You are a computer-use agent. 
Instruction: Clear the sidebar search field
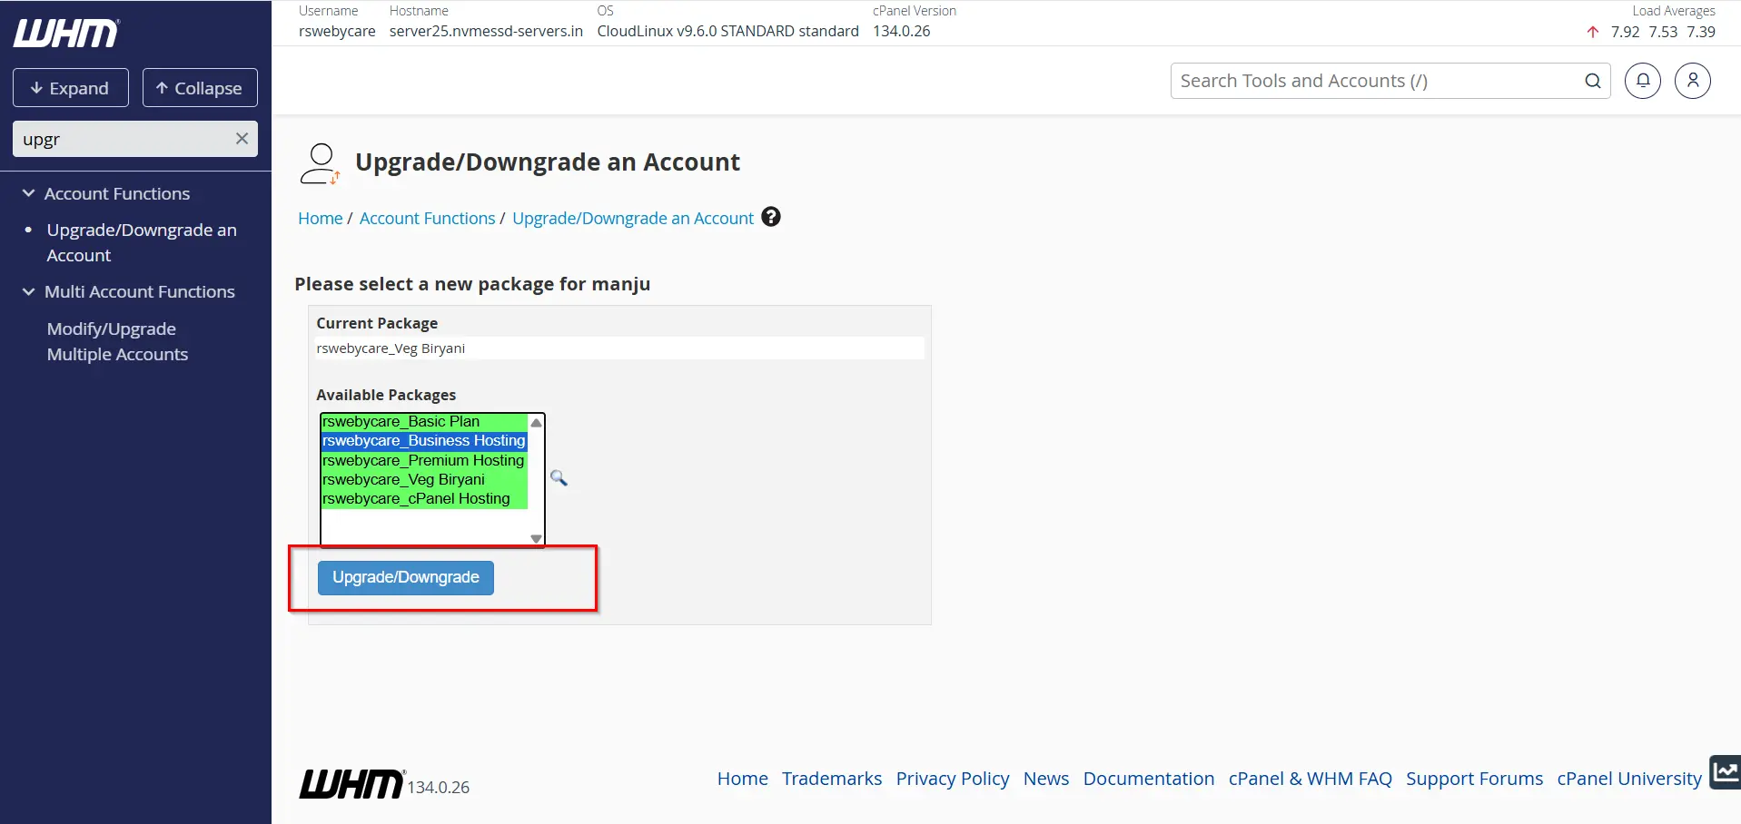(242, 139)
